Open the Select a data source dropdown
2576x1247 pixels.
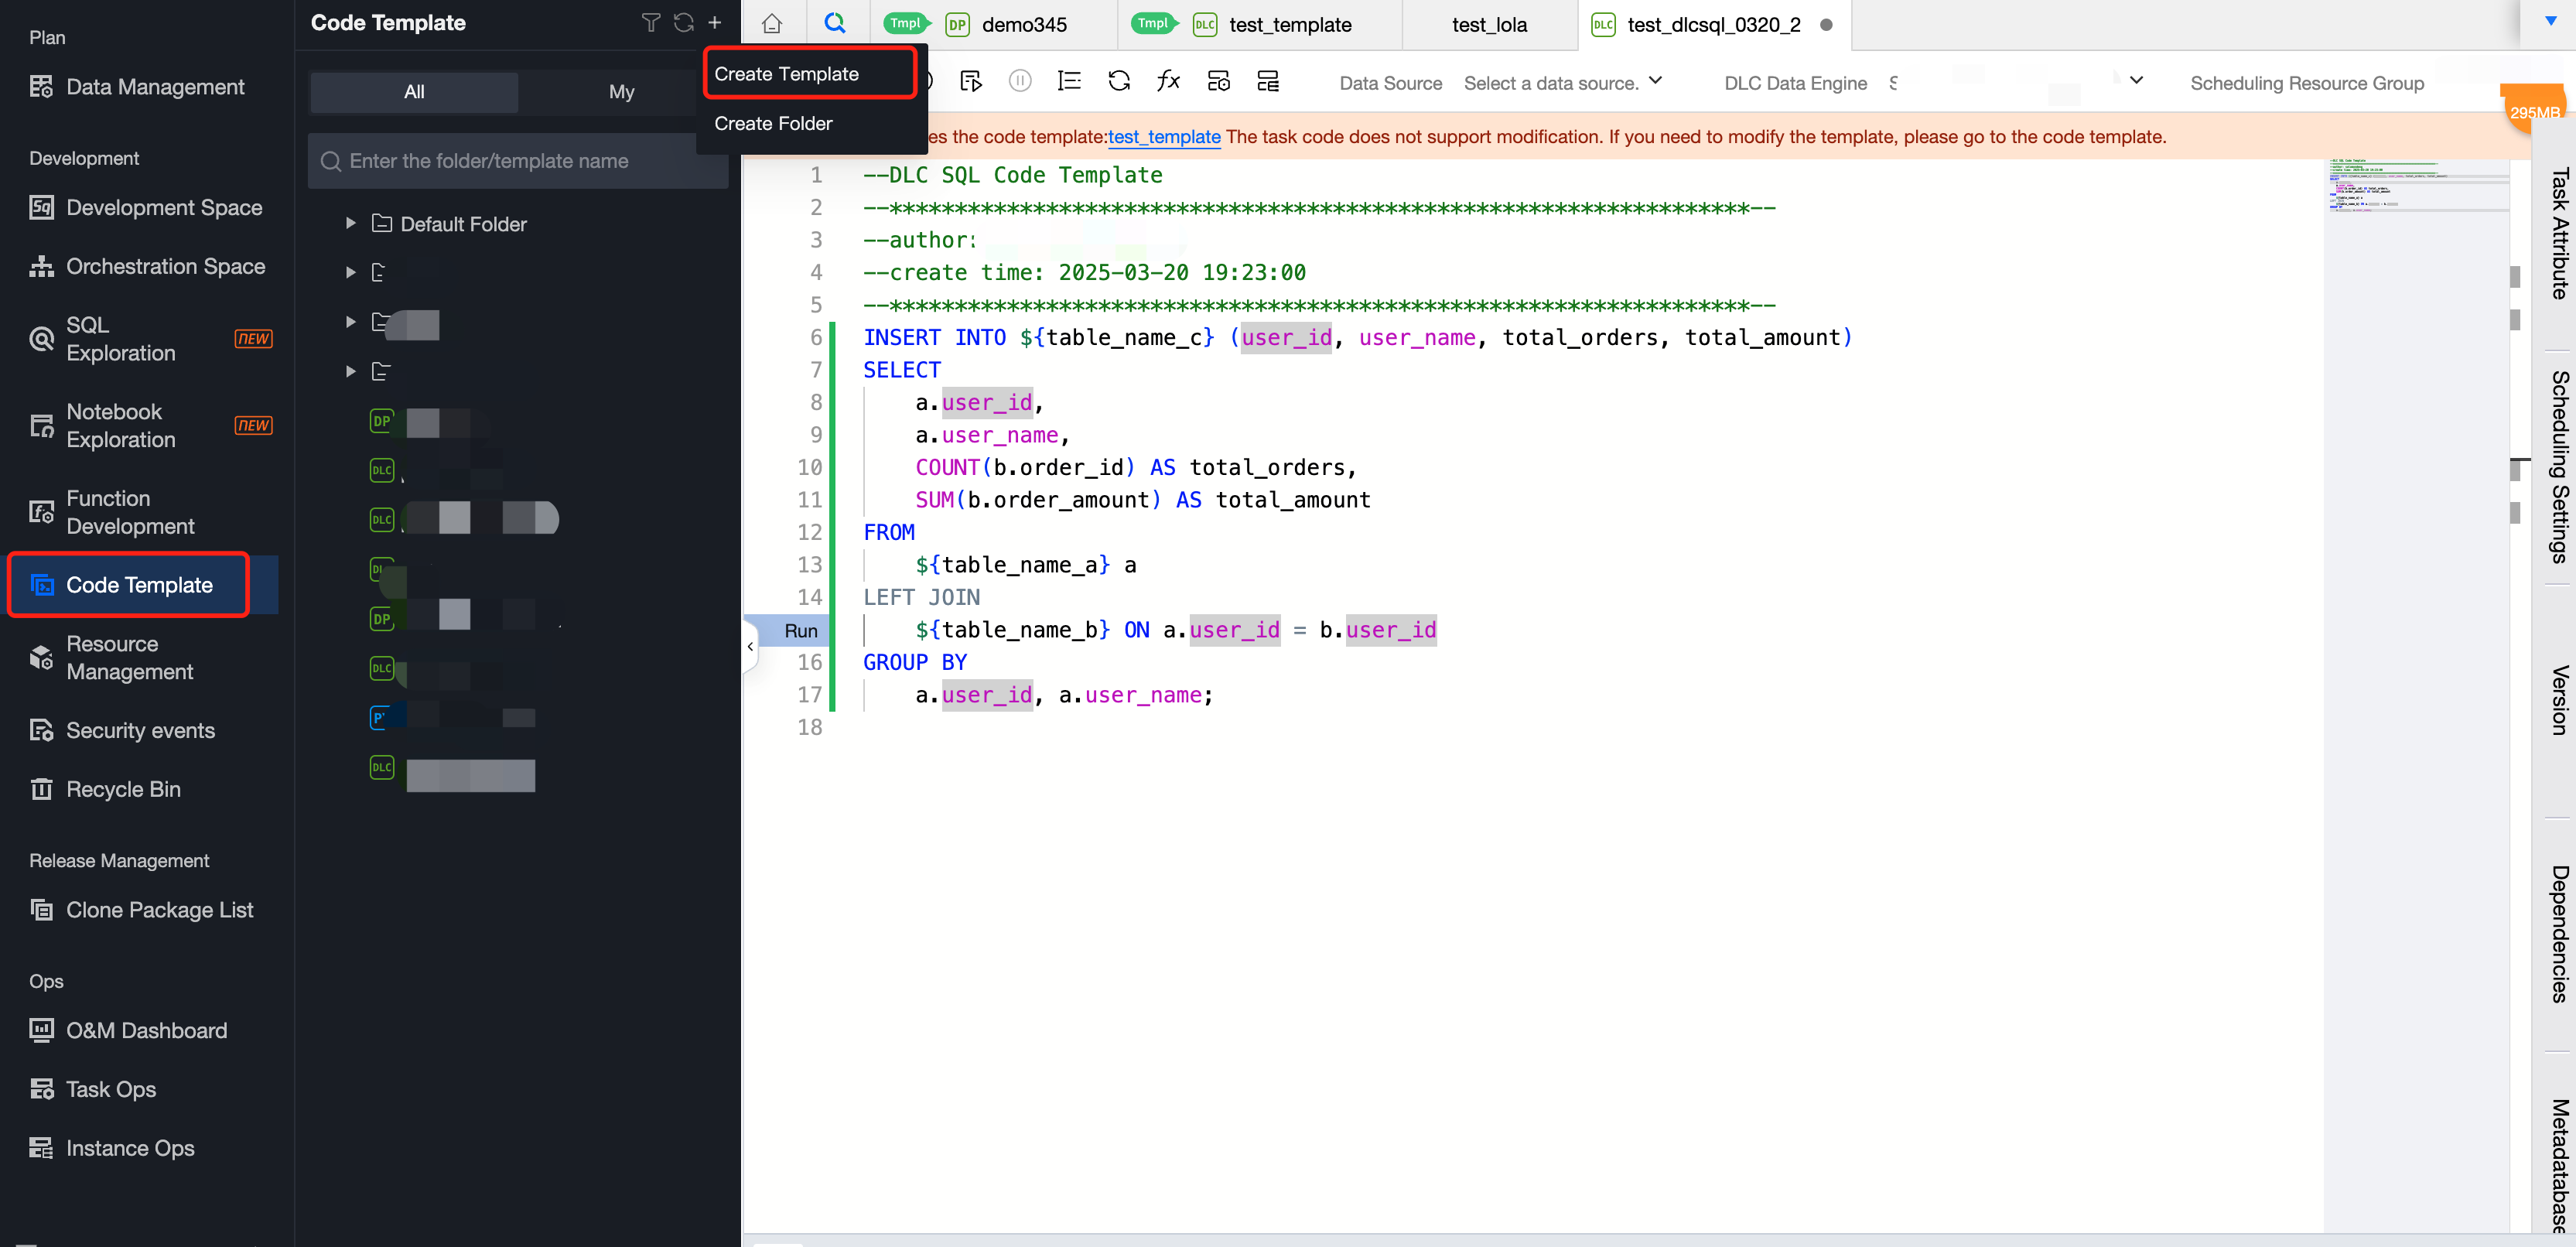click(x=1561, y=83)
